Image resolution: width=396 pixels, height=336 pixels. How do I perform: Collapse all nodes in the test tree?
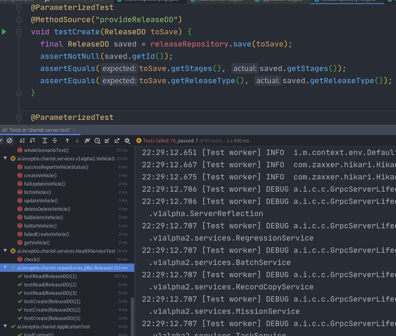point(55,141)
